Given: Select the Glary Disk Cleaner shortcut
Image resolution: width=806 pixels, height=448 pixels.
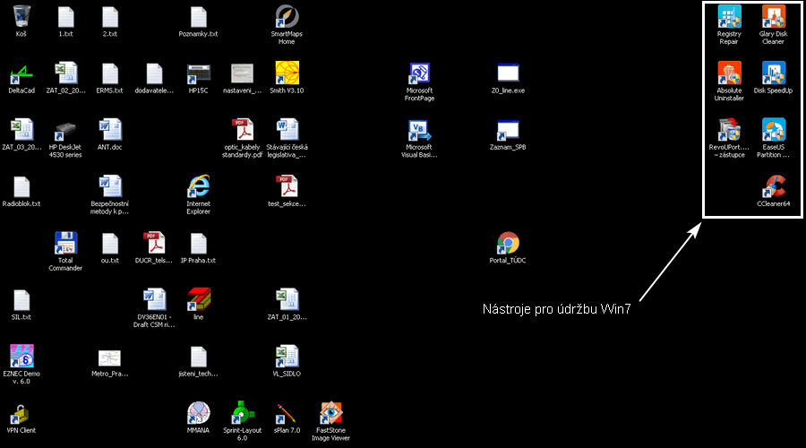Looking at the screenshot, I should [773, 17].
